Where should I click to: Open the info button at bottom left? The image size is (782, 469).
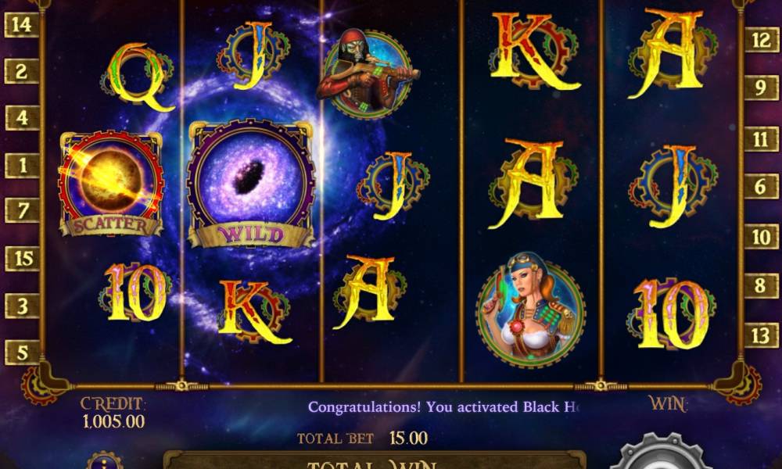[104, 461]
